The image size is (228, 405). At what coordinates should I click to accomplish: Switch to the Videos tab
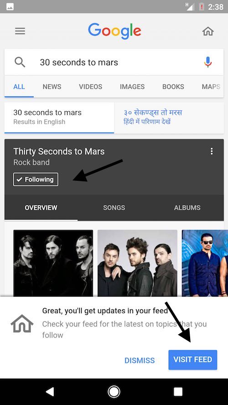[x=90, y=87]
